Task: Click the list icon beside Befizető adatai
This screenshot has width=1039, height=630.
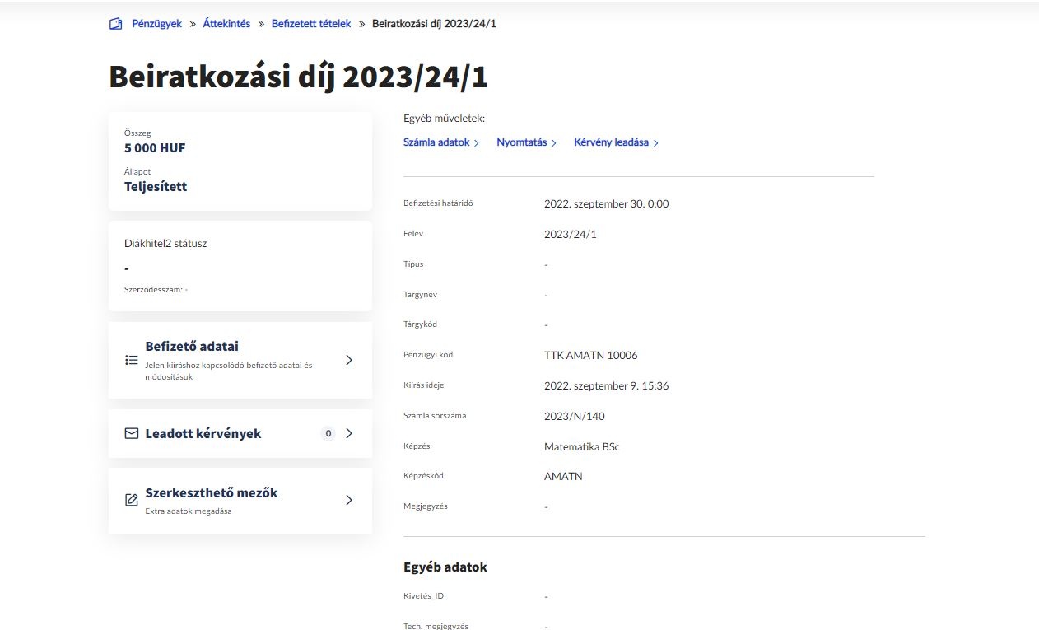Action: click(x=131, y=360)
